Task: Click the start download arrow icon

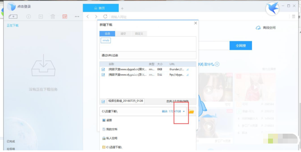Action: 28,16
